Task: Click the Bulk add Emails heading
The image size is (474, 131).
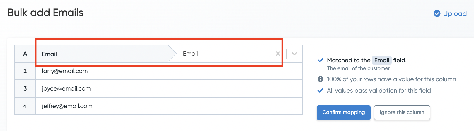Action: pyautogui.click(x=45, y=13)
